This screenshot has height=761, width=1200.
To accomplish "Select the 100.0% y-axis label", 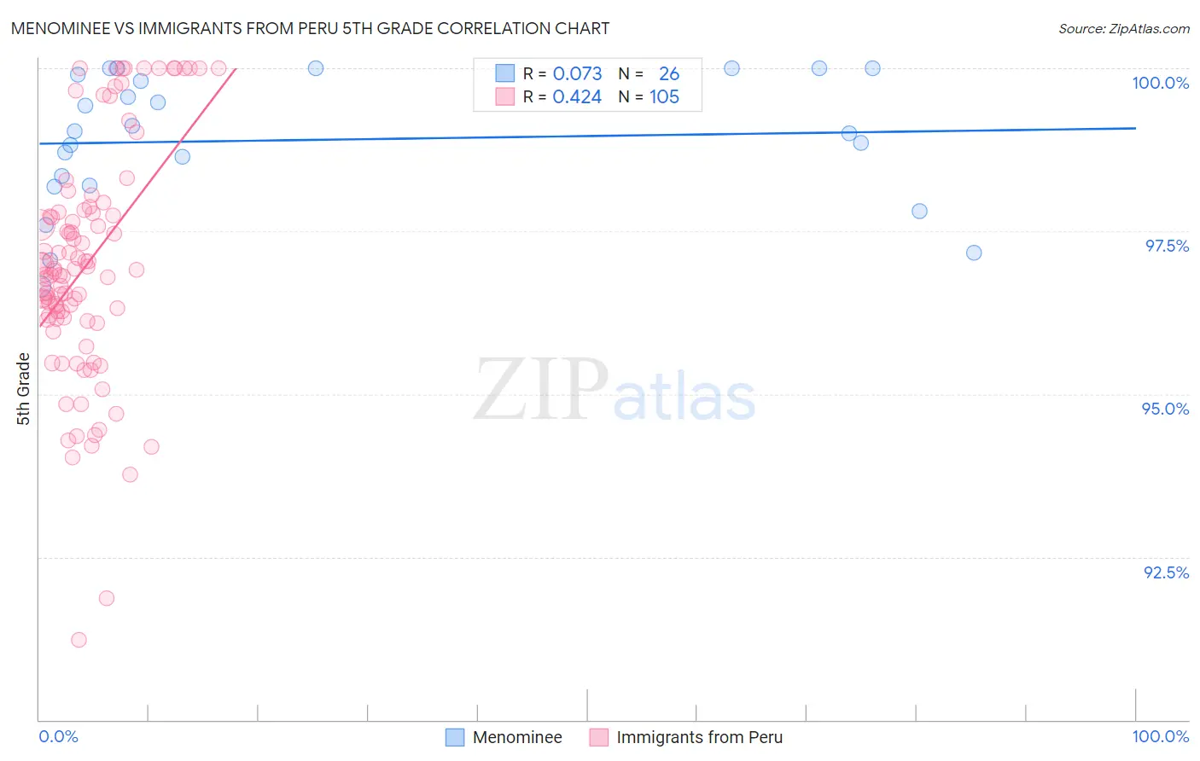I will [x=1160, y=83].
